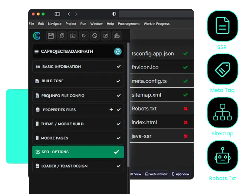Click the shield privacy icon in title bar
Viewport: 246px width, 194px height.
114,14
